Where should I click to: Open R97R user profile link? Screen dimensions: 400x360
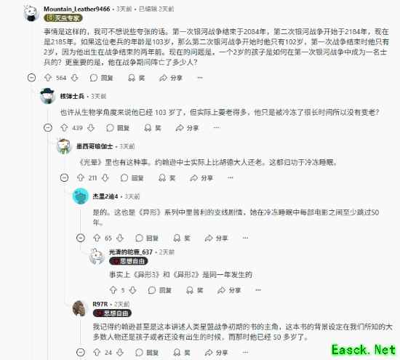click(100, 304)
